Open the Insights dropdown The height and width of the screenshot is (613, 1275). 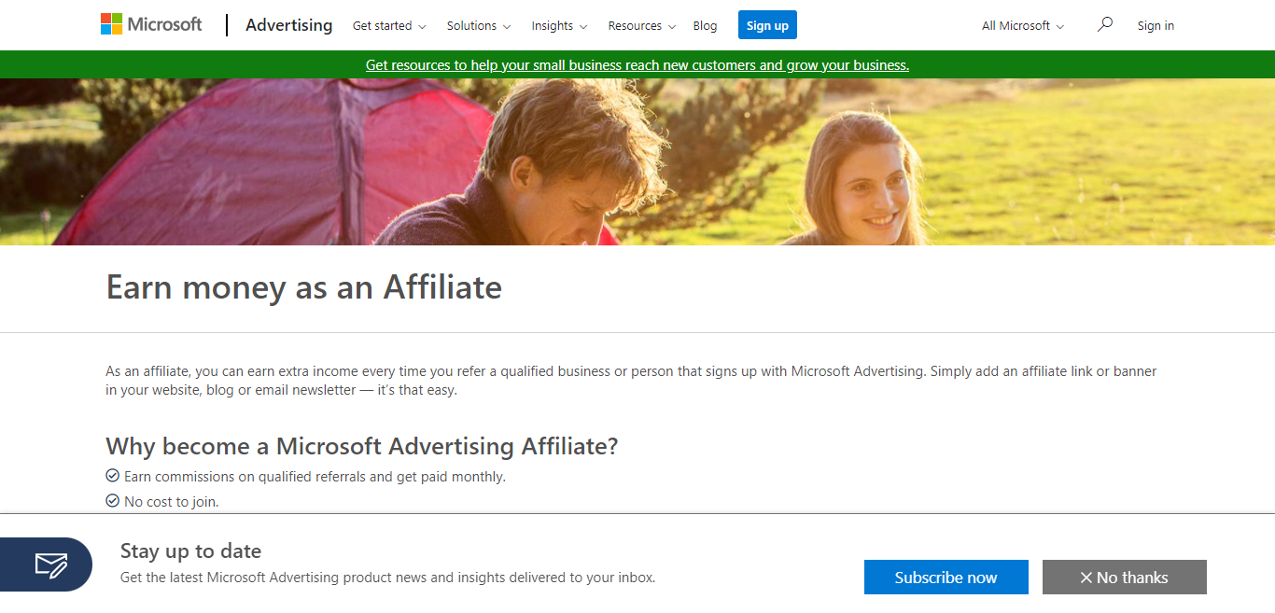[559, 26]
